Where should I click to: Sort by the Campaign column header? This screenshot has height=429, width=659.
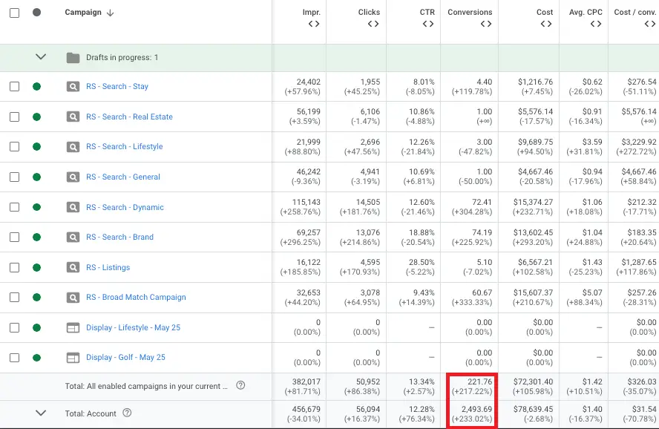click(83, 12)
